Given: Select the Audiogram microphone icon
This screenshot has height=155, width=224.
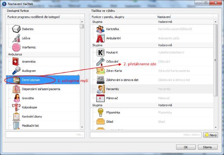Looking at the screenshot, I should 16,71.
